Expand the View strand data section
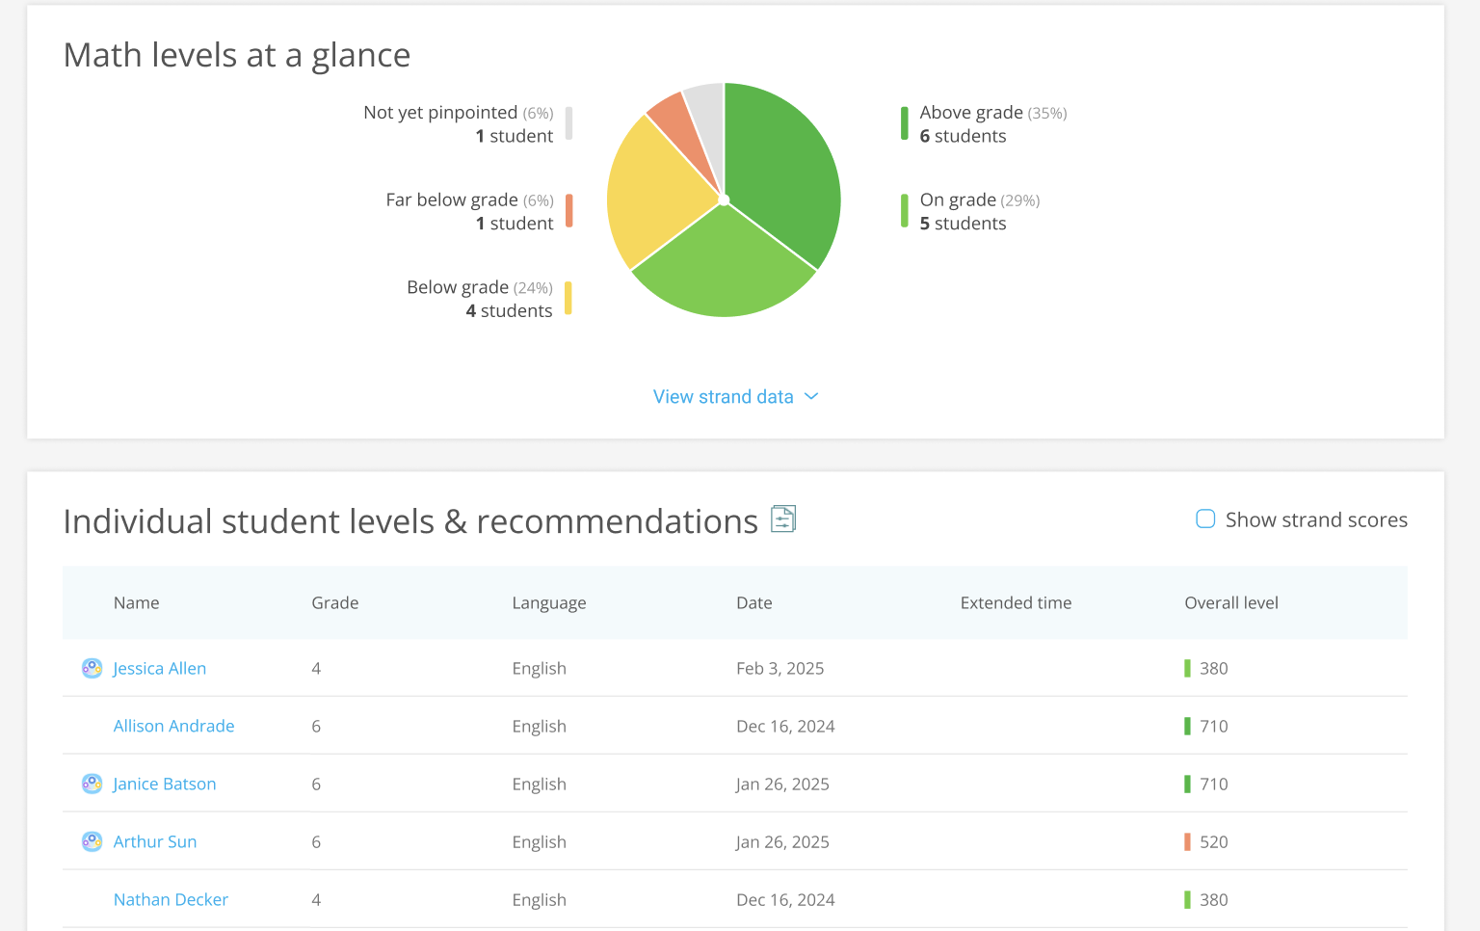 pyautogui.click(x=724, y=396)
